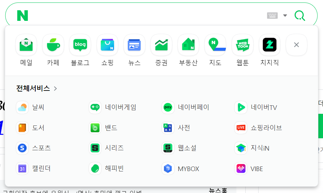Click the 치지직 label under its icon
The width and height of the screenshot is (323, 193).
269,63
